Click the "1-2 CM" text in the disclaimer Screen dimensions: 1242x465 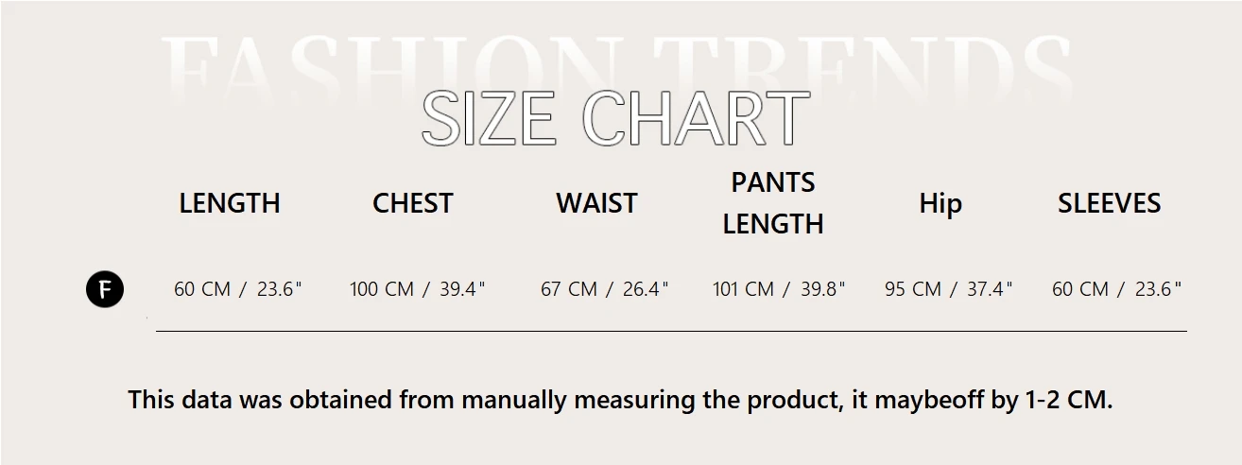point(1068,400)
